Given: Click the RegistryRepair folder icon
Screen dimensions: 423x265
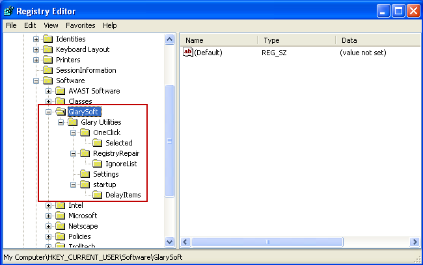Looking at the screenshot, I should [x=85, y=153].
